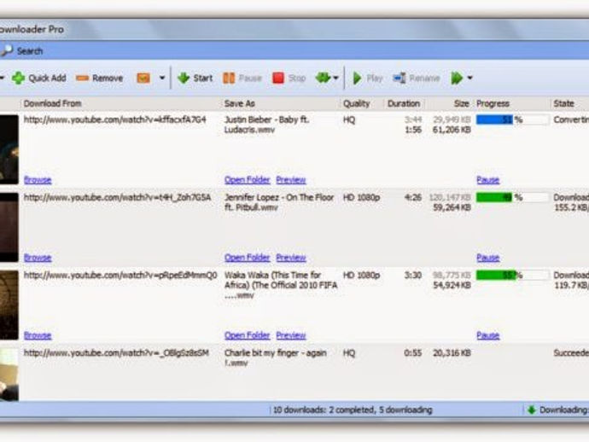The height and width of the screenshot is (442, 589).
Task: Click the Pause toolbar button
Action: click(242, 79)
